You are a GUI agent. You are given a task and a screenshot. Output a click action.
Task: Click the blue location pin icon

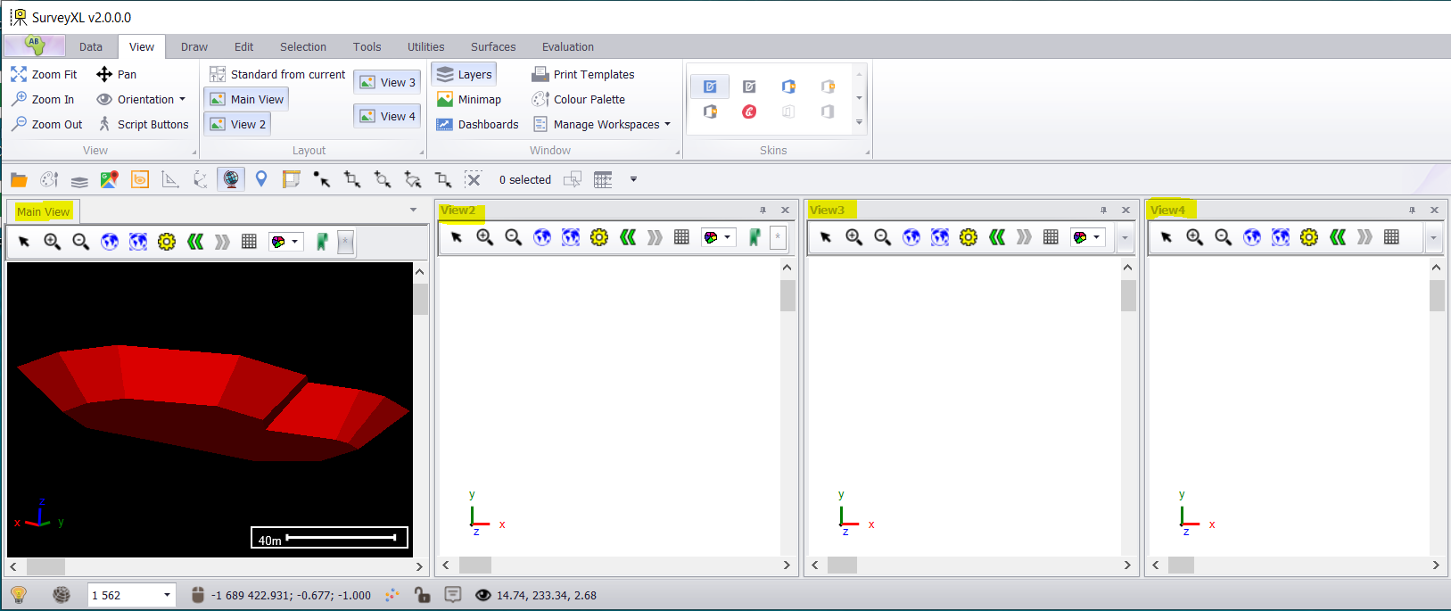[261, 179]
